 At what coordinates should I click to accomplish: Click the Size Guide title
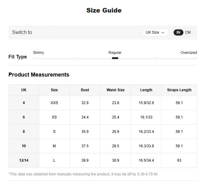104,10
